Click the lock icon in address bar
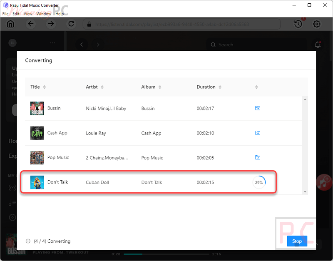The width and height of the screenshot is (333, 261). point(89,24)
